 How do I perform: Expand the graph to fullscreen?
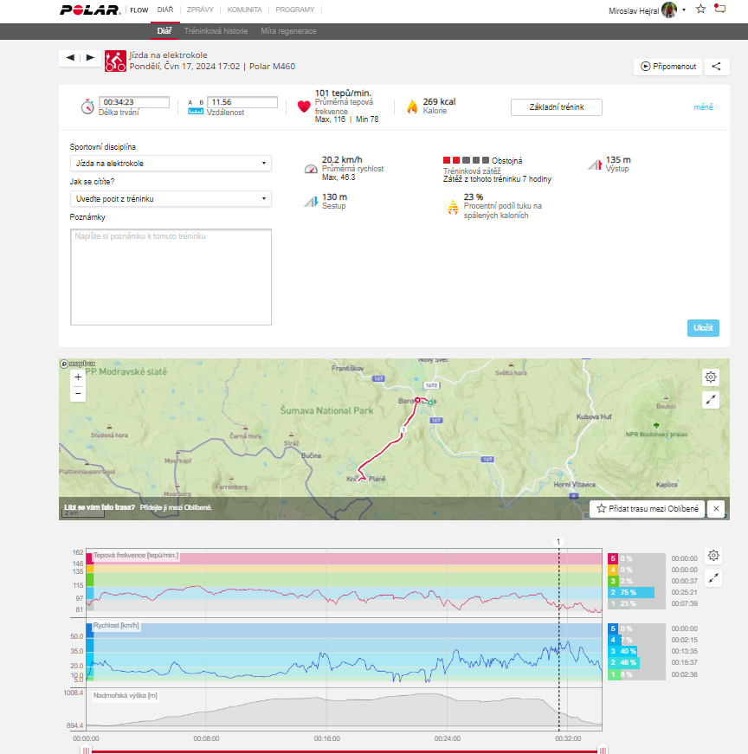[713, 577]
